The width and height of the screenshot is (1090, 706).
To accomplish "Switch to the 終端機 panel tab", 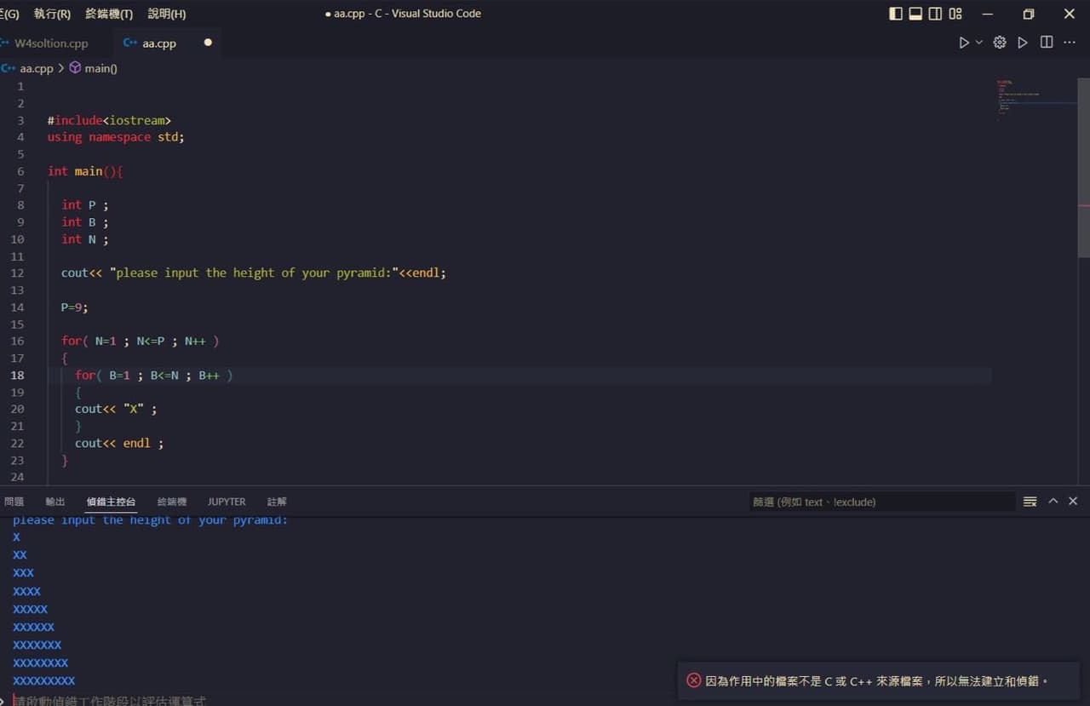I will click(171, 502).
